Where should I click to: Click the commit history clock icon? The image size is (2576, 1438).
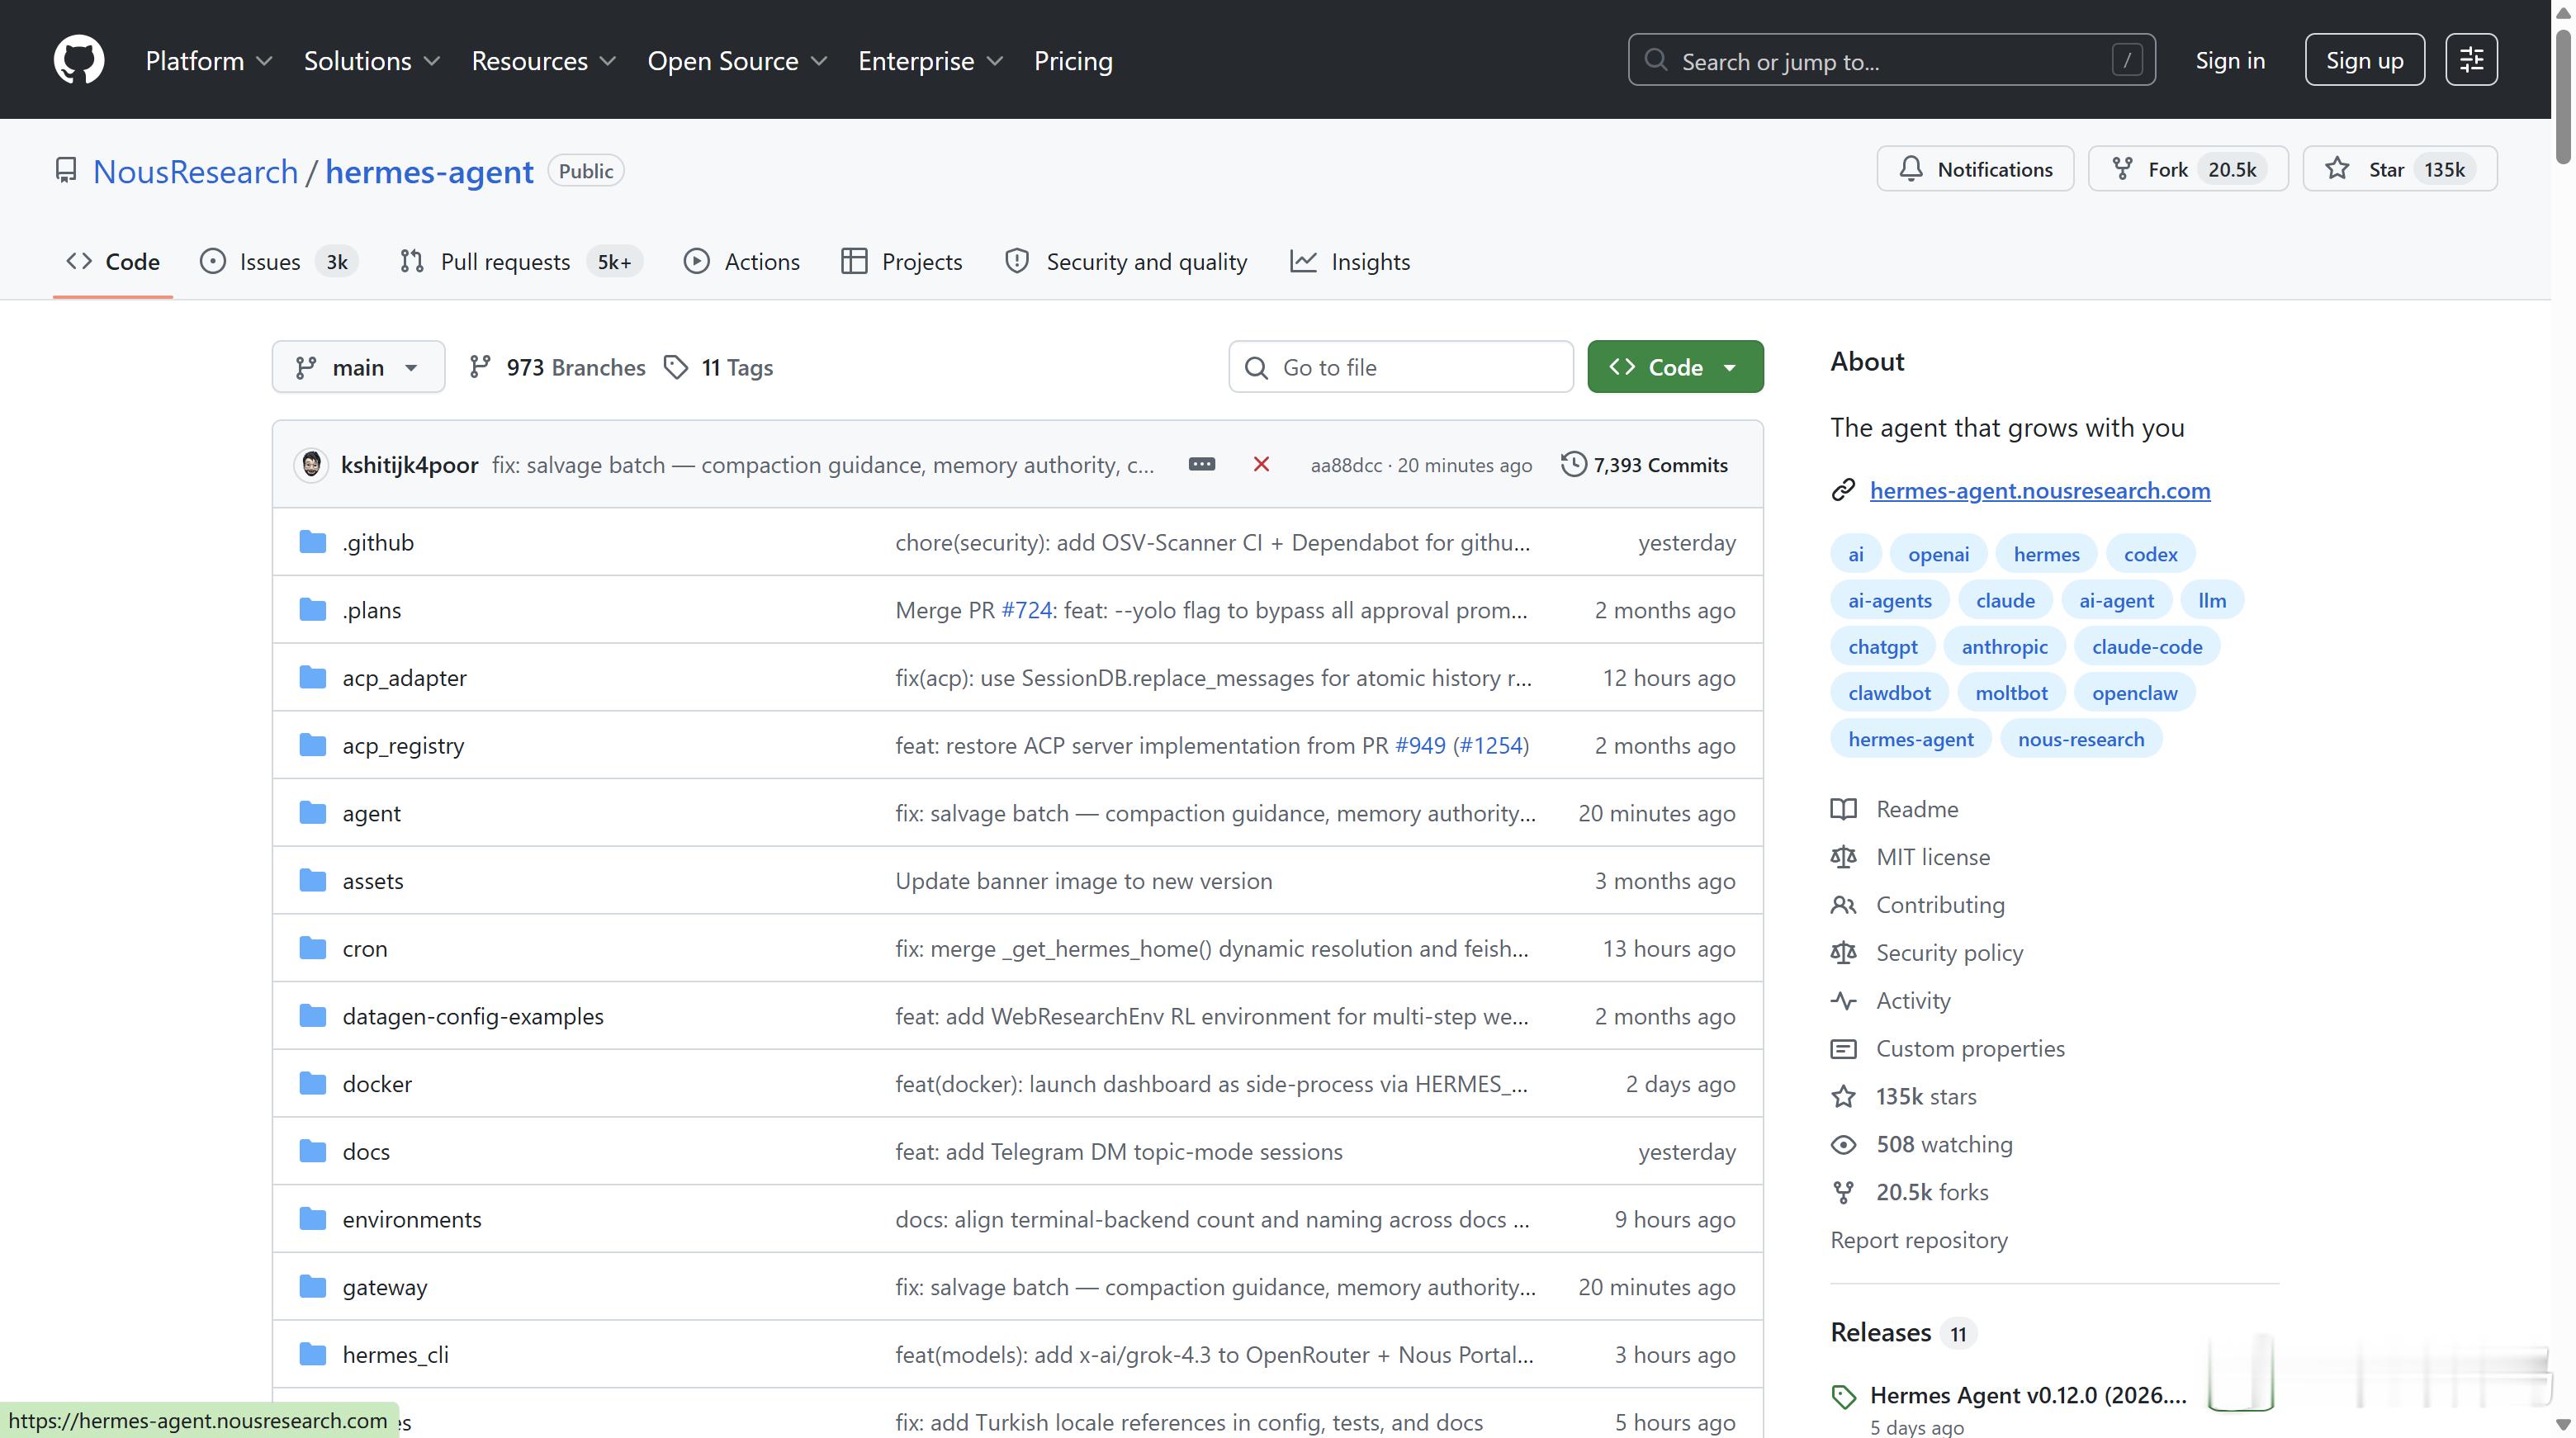point(1573,464)
